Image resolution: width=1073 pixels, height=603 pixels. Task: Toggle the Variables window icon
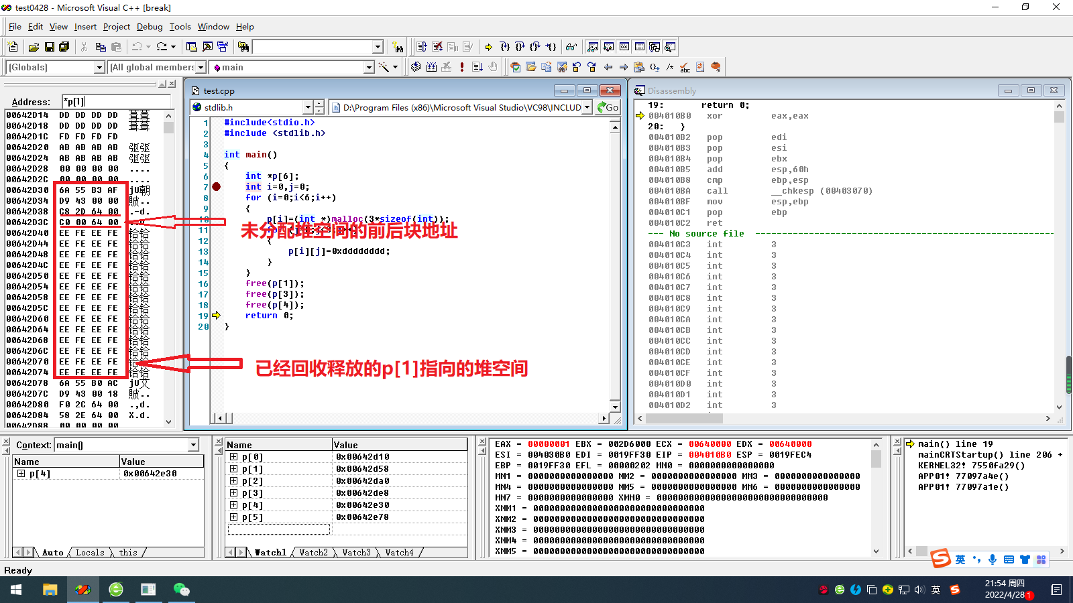608,47
